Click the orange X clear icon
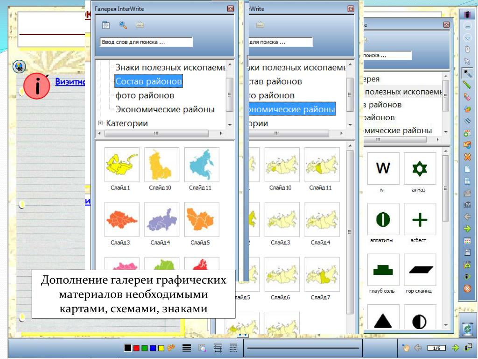This screenshot has width=478, height=359. (x=467, y=157)
